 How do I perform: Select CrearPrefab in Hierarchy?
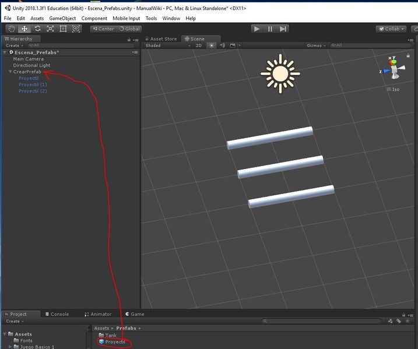pos(27,72)
